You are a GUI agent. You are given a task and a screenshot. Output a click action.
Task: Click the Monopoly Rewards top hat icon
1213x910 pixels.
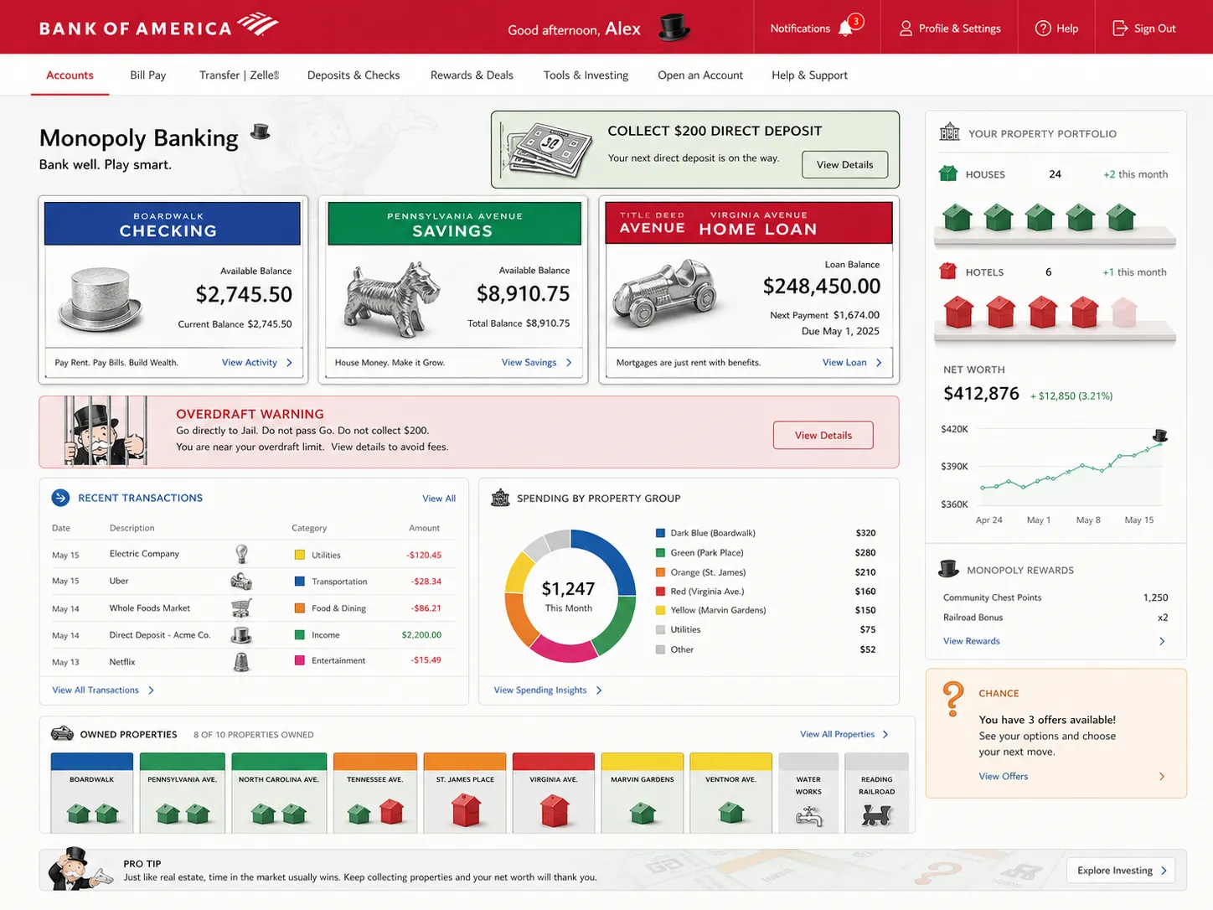tap(948, 569)
